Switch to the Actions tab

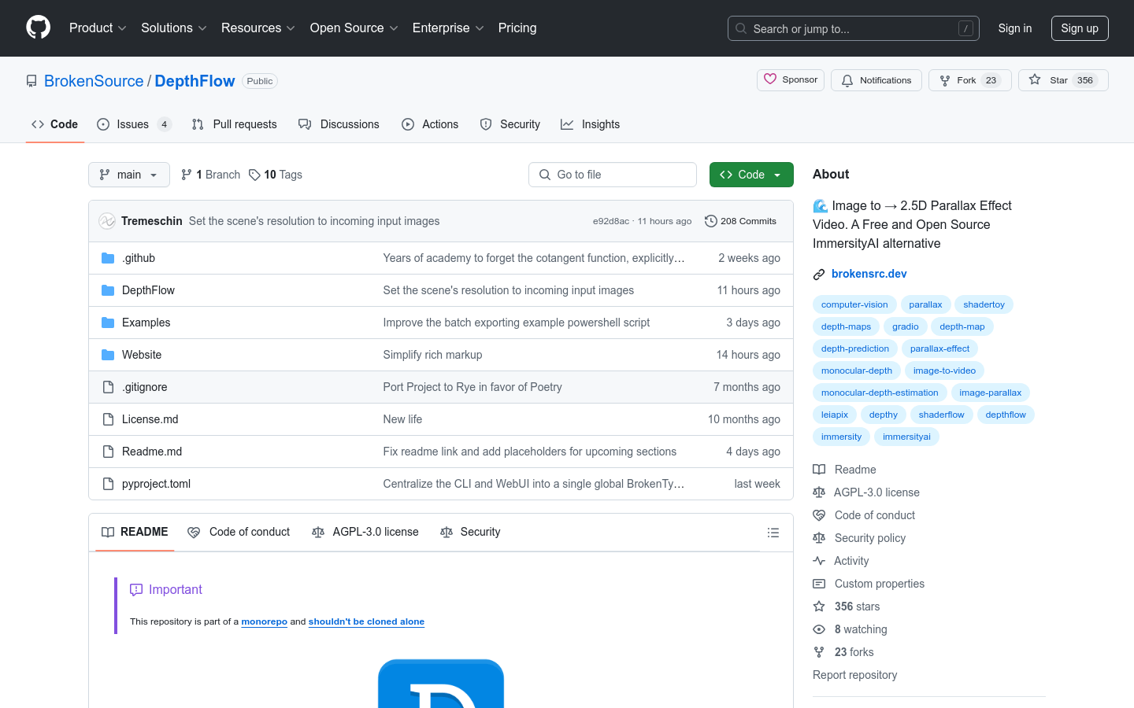click(430, 124)
